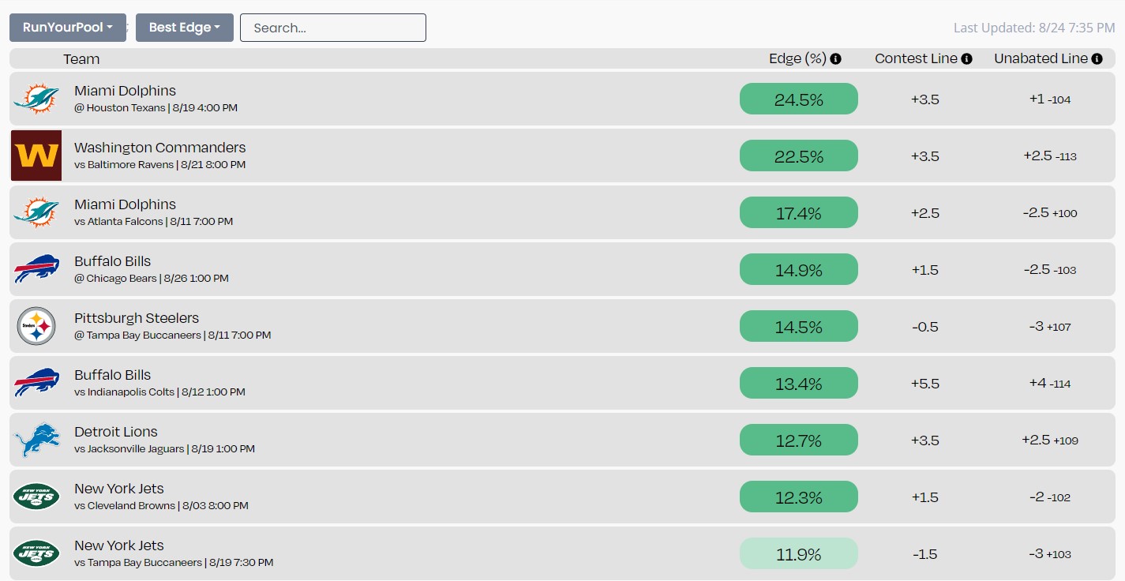1125x581 pixels.
Task: Click the Detroit Lions logo
Action: pos(36,440)
